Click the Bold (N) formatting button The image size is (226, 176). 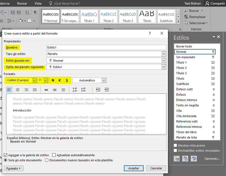53,80
